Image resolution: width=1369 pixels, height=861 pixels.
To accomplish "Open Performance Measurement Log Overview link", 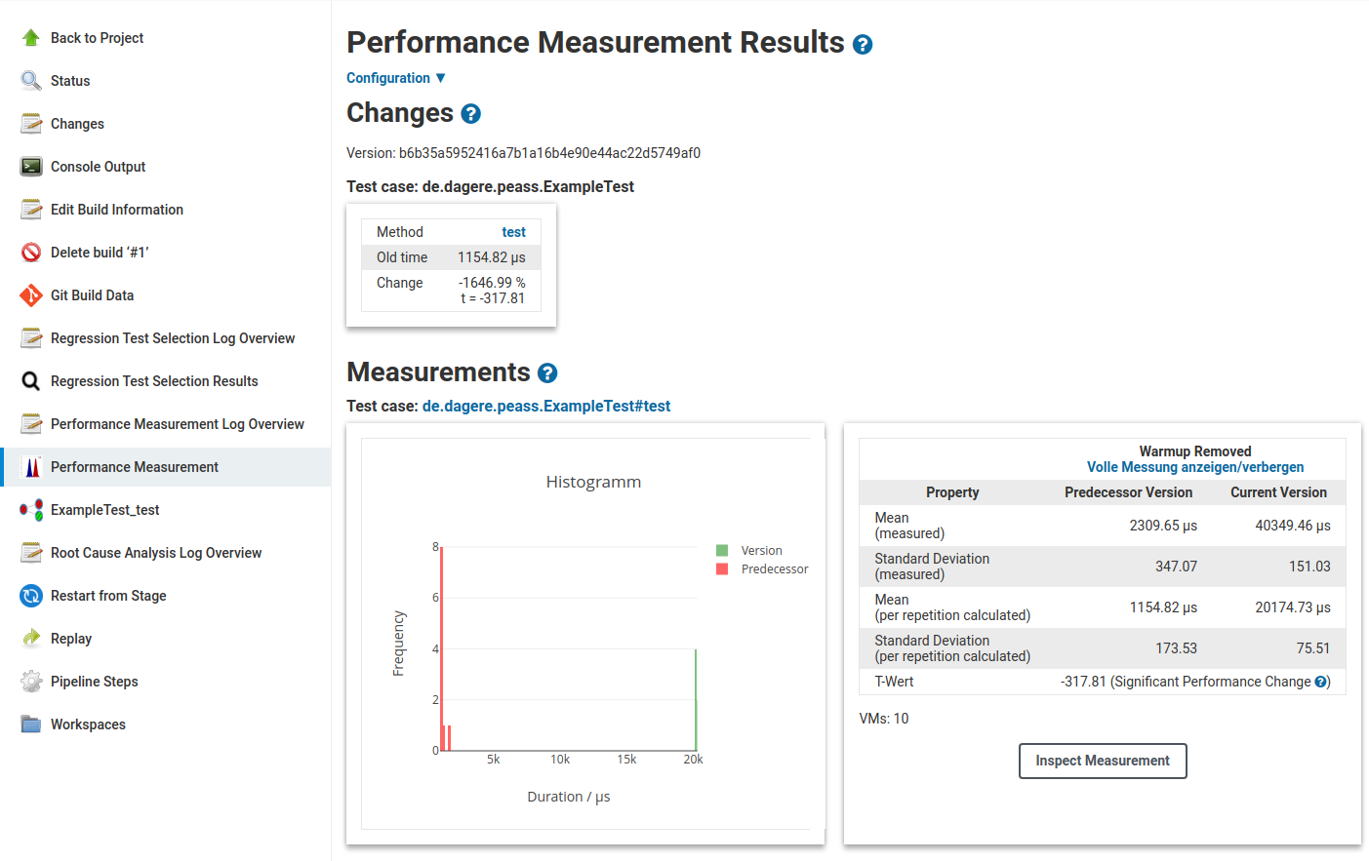I will point(178,424).
